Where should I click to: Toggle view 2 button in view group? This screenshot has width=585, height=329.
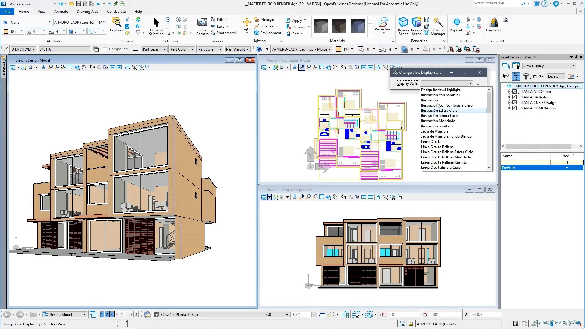click(x=107, y=314)
